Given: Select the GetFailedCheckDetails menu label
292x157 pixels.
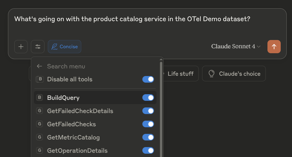Looking at the screenshot, I should click(x=80, y=111).
